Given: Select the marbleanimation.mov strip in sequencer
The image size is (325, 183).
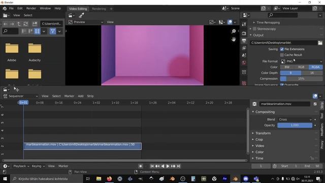Looking at the screenshot, I should click(x=82, y=146).
